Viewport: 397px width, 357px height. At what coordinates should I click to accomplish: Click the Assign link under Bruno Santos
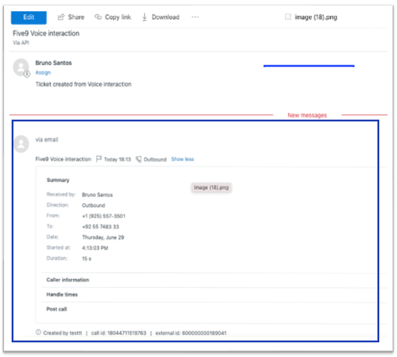pos(43,73)
